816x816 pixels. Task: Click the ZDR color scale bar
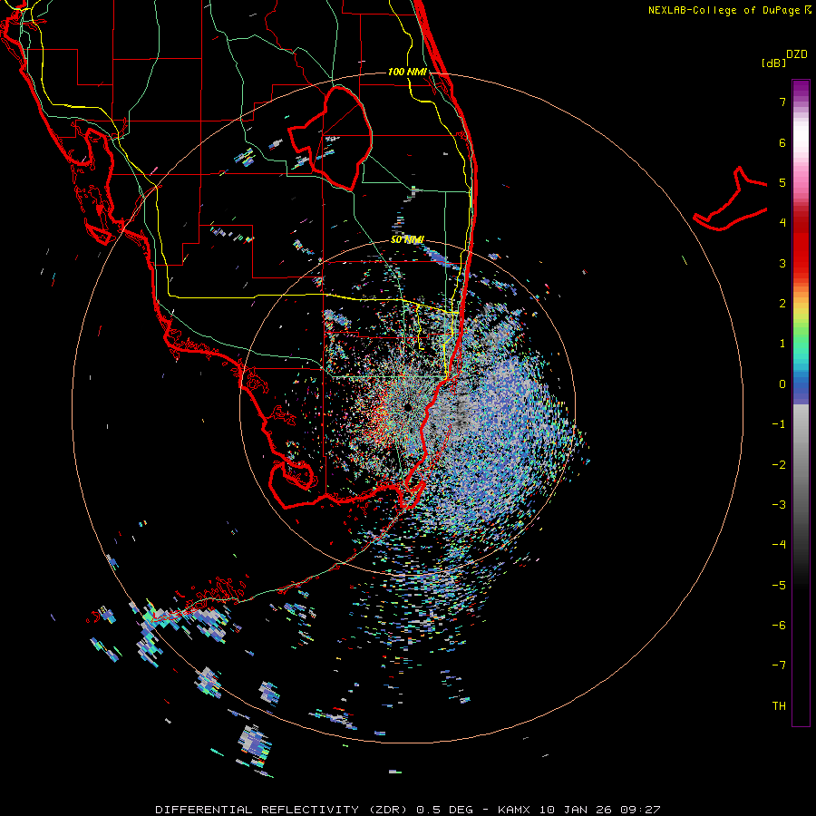pos(801,403)
